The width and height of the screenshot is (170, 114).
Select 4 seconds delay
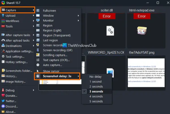[x=97, y=96]
